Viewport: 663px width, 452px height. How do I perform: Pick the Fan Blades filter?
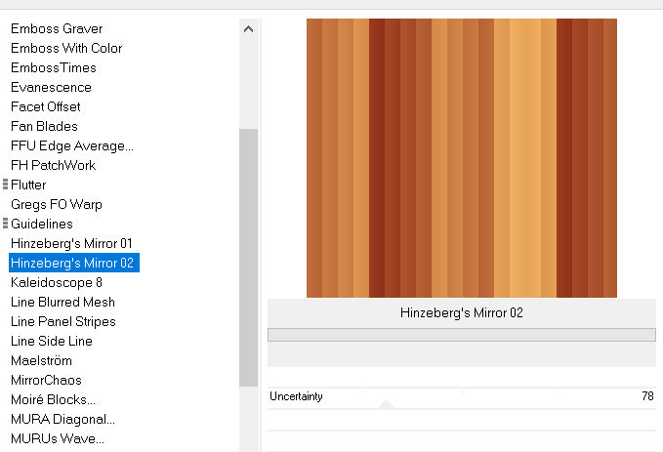point(44,126)
